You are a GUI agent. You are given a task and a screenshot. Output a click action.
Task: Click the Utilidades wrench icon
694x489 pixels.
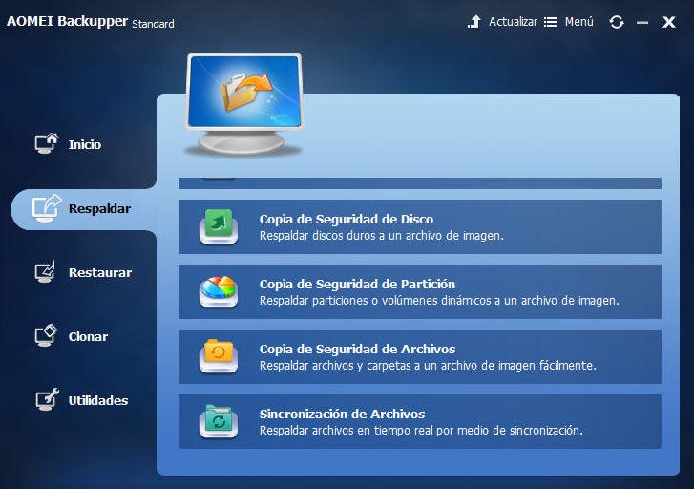pyautogui.click(x=47, y=399)
